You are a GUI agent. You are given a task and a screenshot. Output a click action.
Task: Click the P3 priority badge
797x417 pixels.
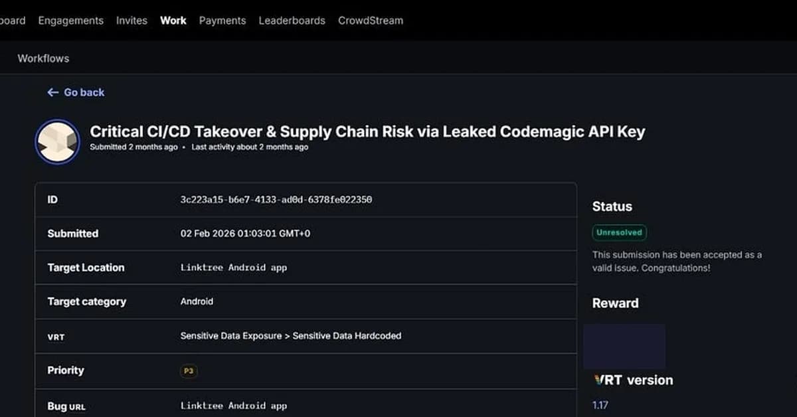pos(188,371)
